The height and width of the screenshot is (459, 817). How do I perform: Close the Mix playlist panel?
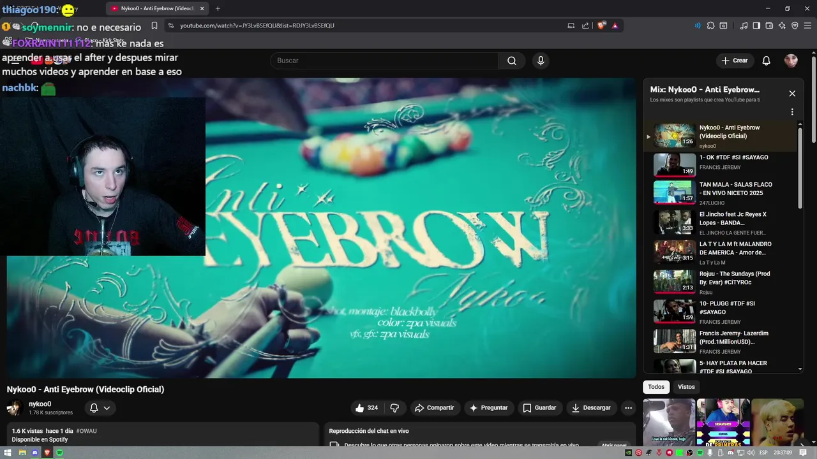pos(792,94)
